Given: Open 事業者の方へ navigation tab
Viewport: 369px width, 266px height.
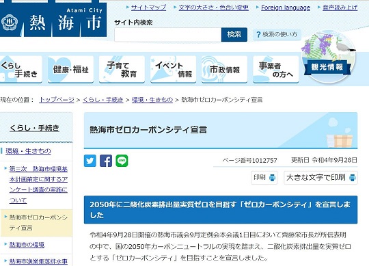Looking at the screenshot, I should tap(276, 69).
